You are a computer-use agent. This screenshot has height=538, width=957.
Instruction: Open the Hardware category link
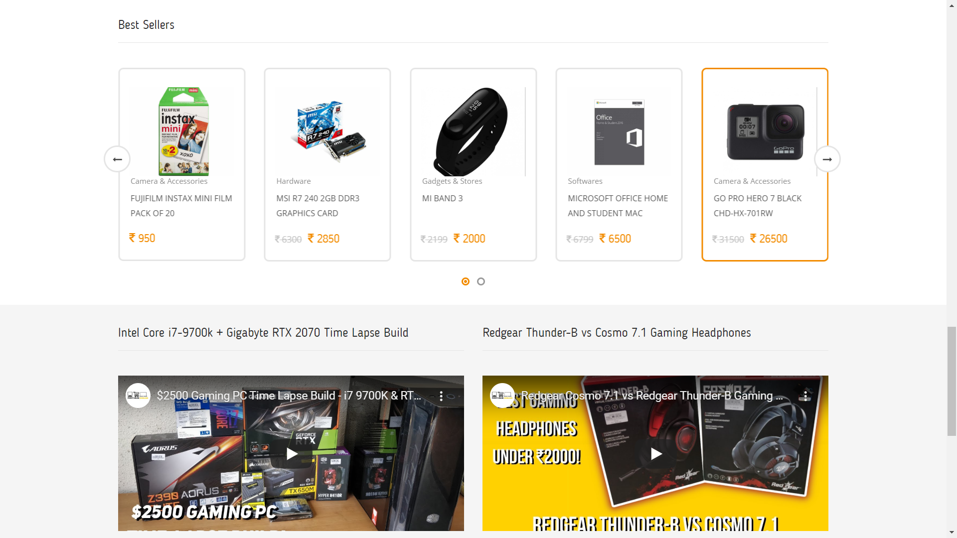coord(294,181)
